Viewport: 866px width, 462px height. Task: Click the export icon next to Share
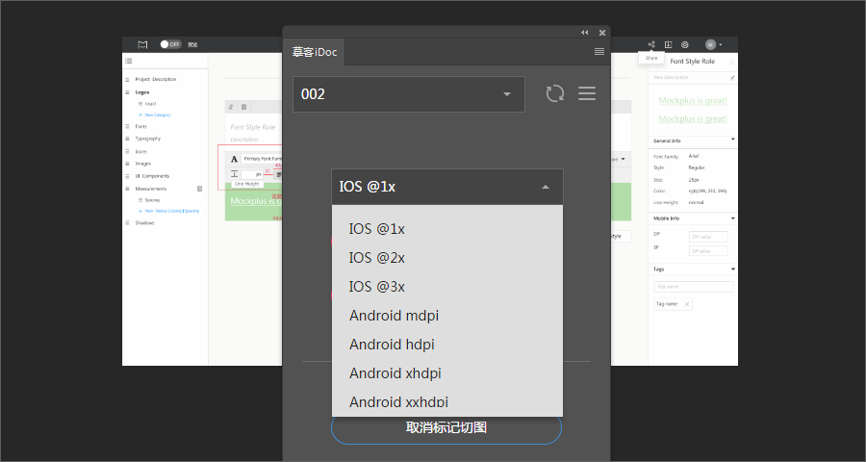[668, 44]
